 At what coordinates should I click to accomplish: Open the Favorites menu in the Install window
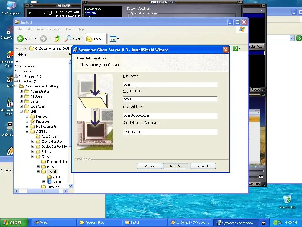[x=54, y=29]
